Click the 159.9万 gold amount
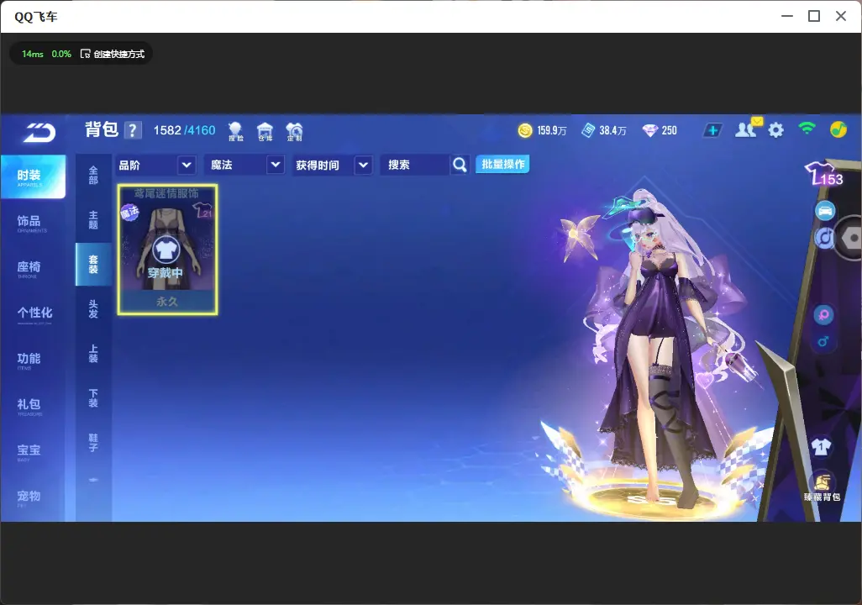This screenshot has height=605, width=862. pos(551,130)
